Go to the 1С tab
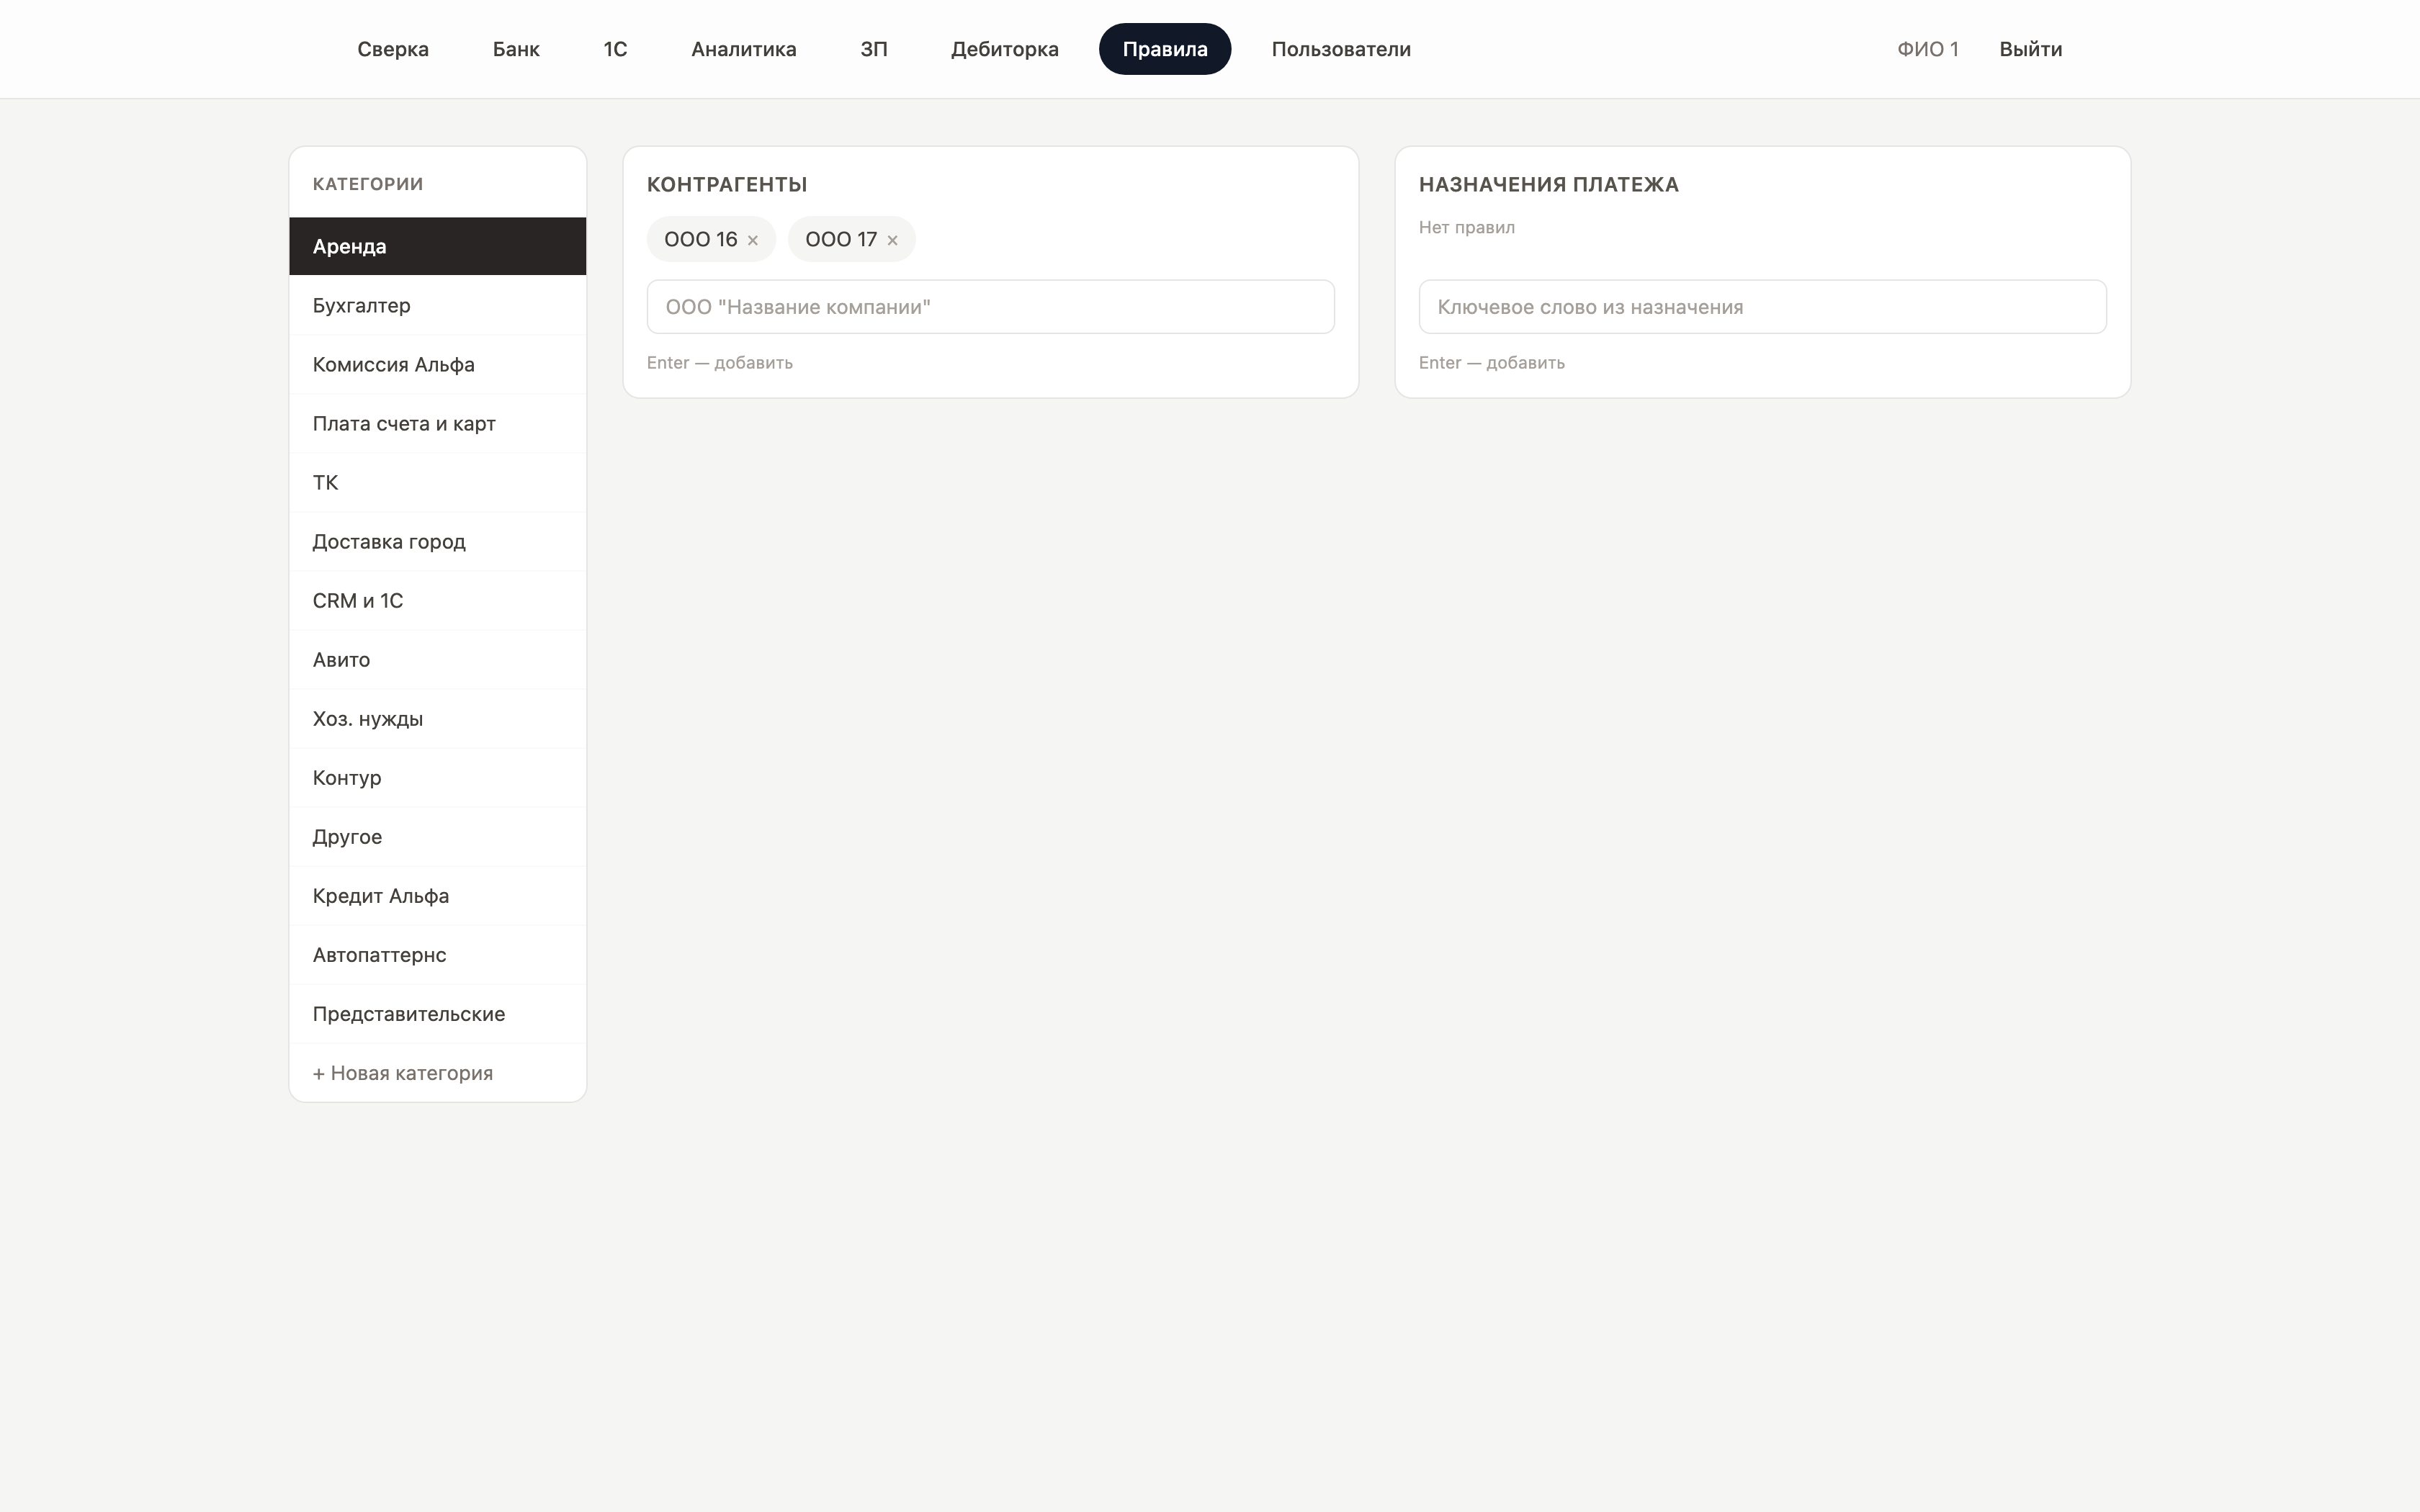 click(x=615, y=49)
